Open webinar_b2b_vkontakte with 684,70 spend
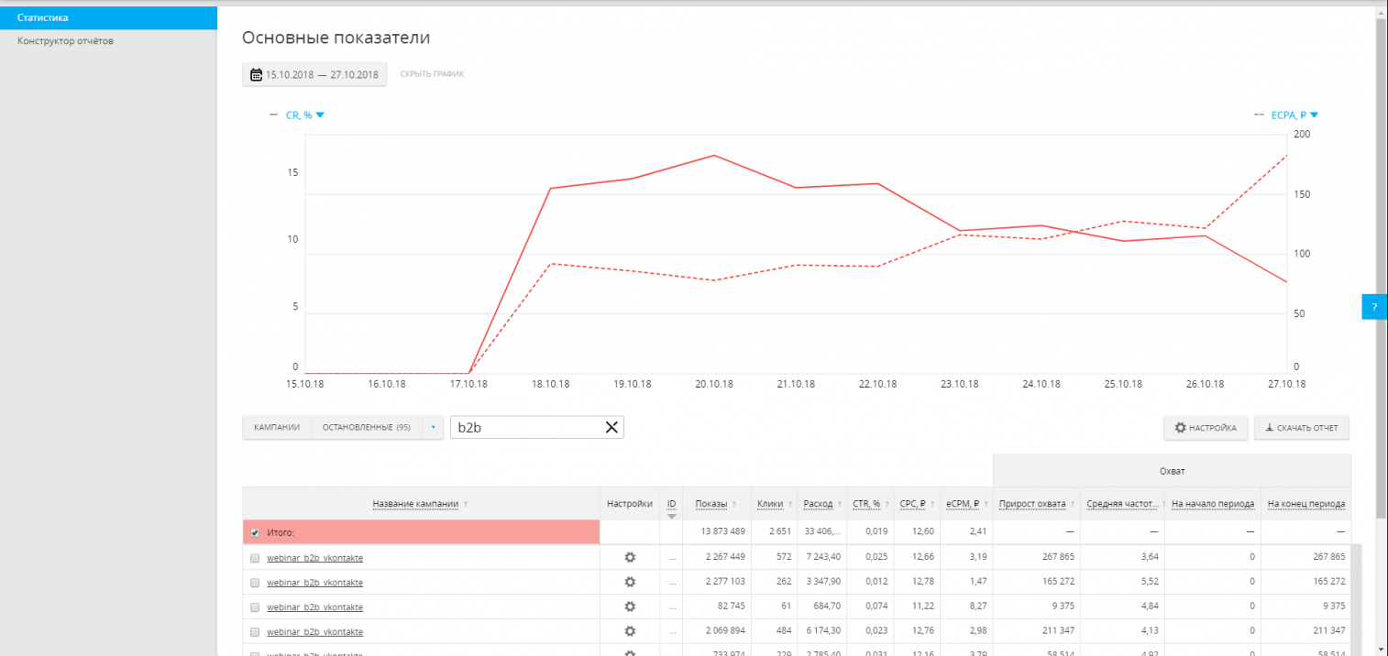The width and height of the screenshot is (1388, 656). 314,607
